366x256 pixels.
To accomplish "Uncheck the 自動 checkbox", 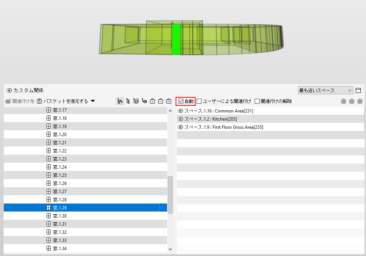I will coord(181,101).
